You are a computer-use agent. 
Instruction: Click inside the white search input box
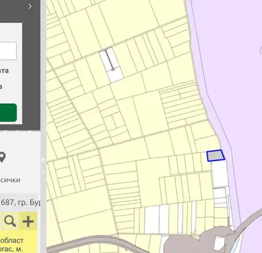8,51
